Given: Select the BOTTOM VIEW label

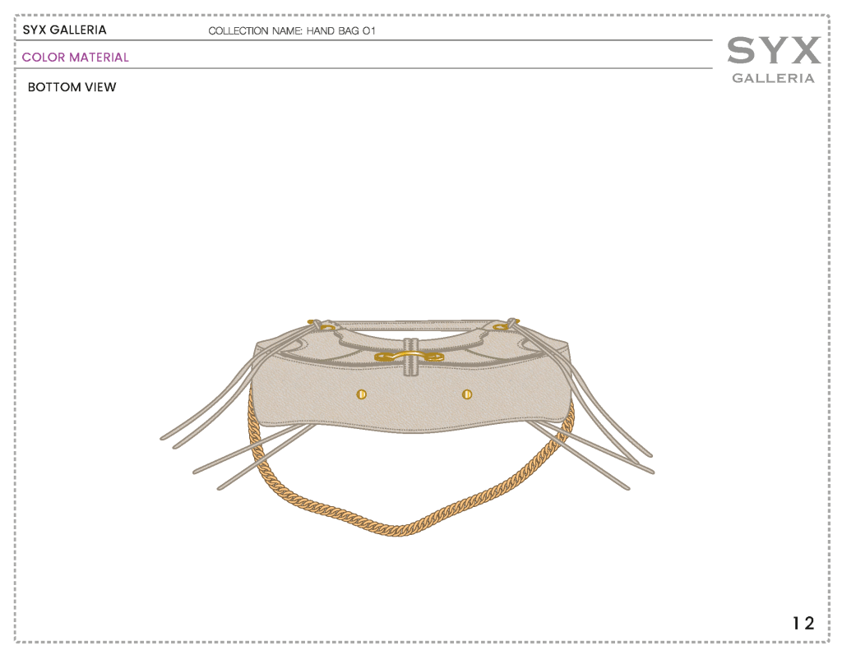Looking at the screenshot, I should pyautogui.click(x=72, y=87).
